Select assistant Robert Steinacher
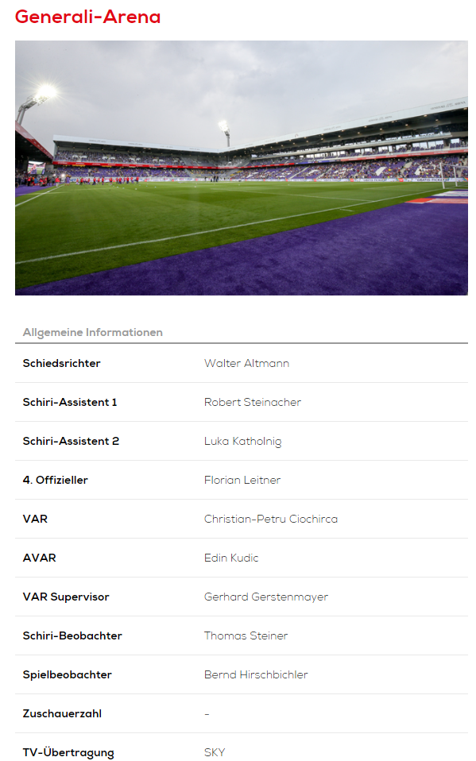476x761 pixels. 253,402
